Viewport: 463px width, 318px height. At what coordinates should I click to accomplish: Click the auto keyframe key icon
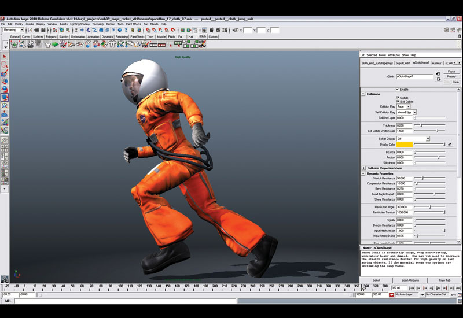(x=453, y=295)
